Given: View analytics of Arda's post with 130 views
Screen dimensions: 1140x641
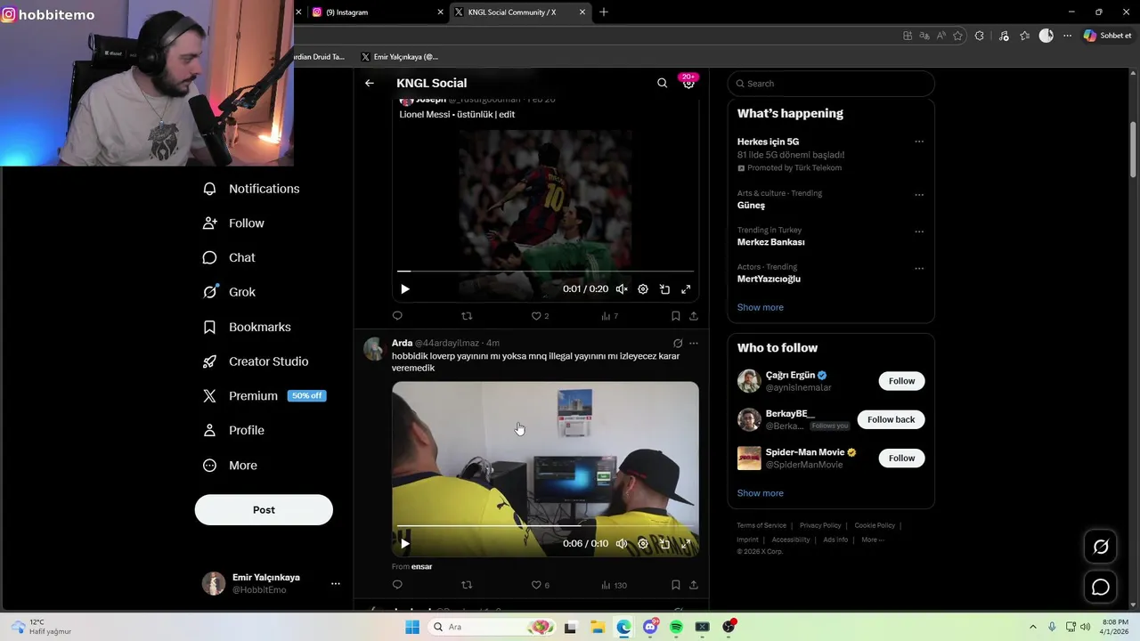Looking at the screenshot, I should [614, 585].
